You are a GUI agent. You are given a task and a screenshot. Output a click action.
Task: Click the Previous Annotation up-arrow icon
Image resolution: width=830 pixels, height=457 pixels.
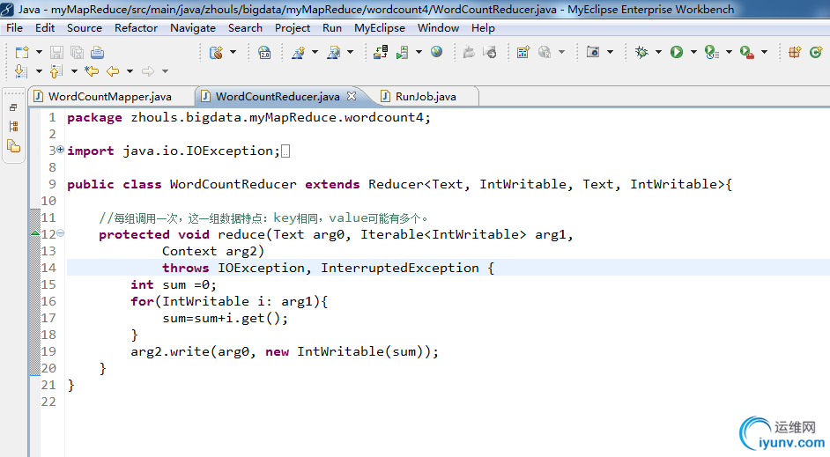click(56, 70)
